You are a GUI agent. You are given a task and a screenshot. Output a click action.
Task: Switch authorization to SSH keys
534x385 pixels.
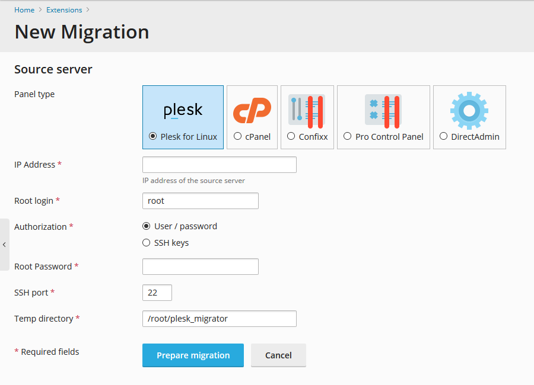(147, 243)
